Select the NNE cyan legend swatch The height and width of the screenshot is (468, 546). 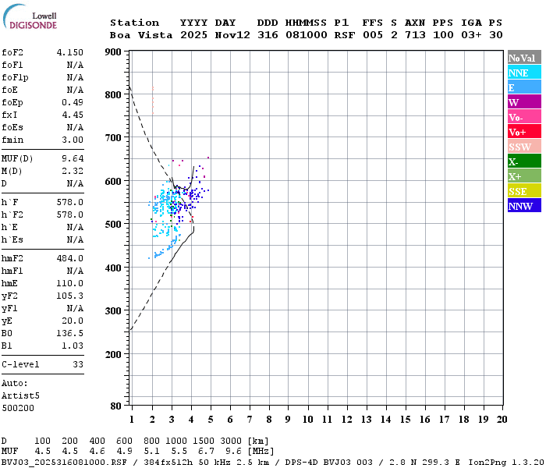(524, 73)
